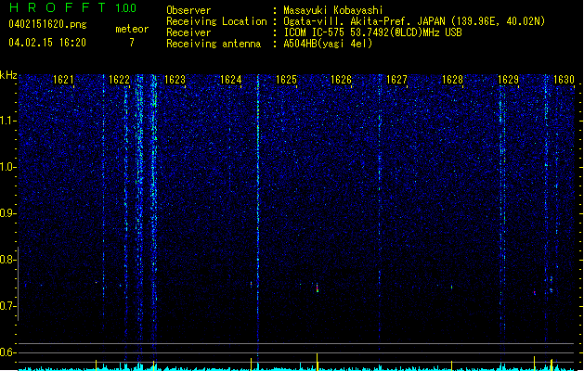This screenshot has height=371, width=584.
Task: Click the A504HB(yagi 4el) antenna text
Action: [328, 44]
